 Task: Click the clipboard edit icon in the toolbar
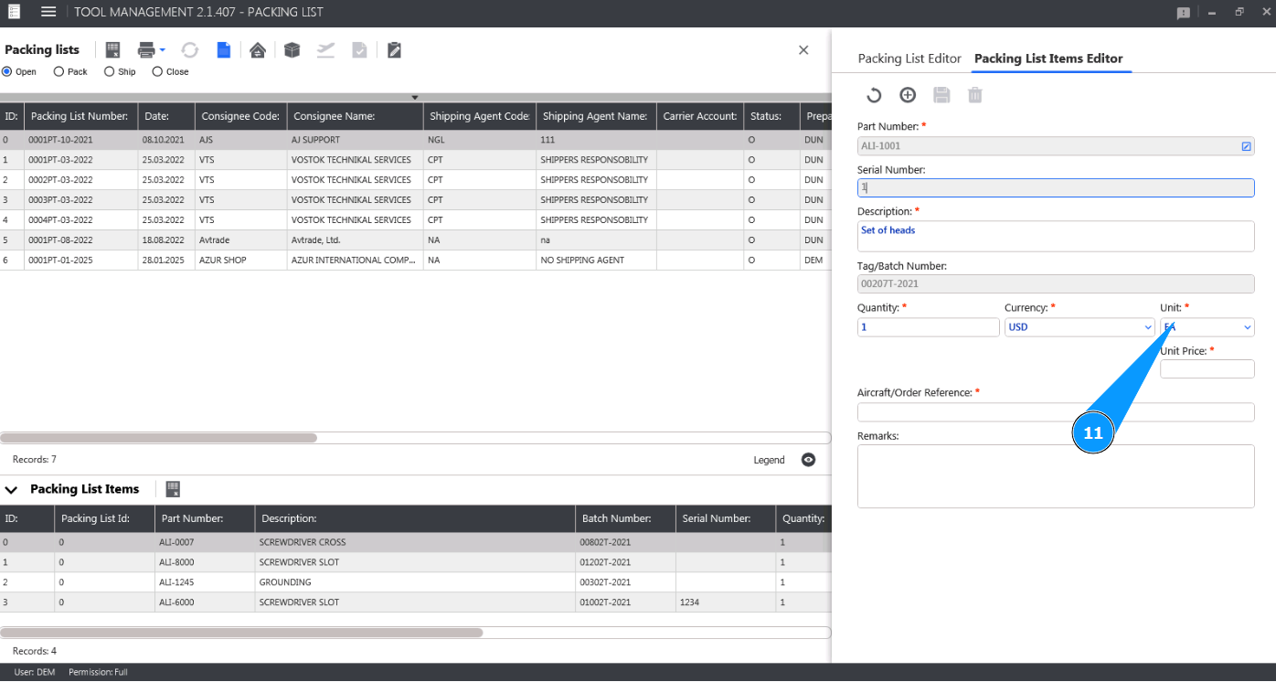click(394, 50)
